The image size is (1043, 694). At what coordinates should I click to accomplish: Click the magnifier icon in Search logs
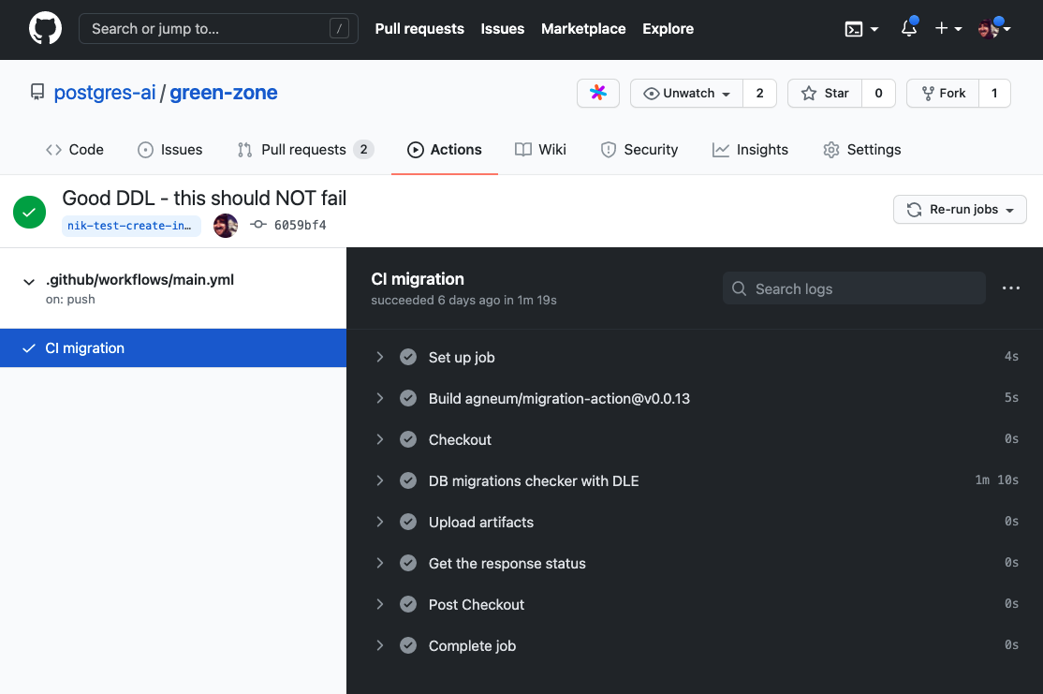coord(739,288)
